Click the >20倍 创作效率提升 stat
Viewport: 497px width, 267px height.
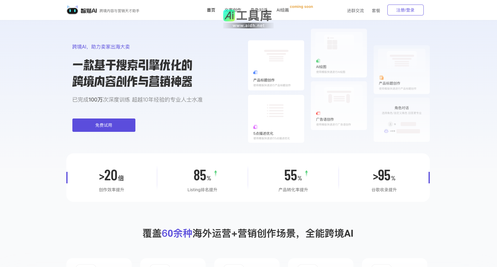click(x=111, y=180)
